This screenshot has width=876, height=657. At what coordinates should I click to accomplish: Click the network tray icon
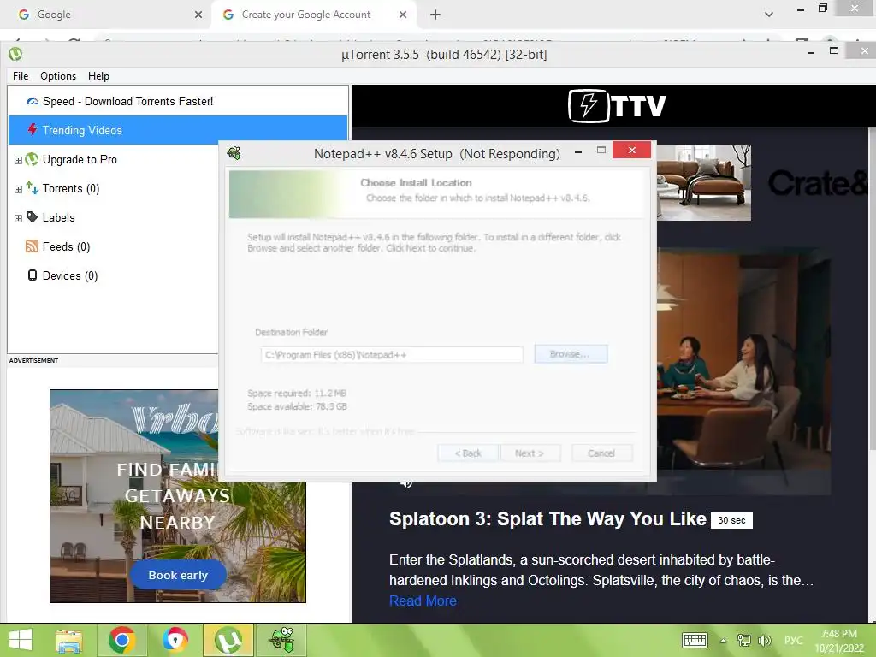tap(743, 640)
